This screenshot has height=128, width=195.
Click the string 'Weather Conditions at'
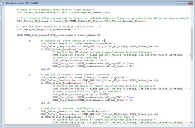(x=91, y=111)
